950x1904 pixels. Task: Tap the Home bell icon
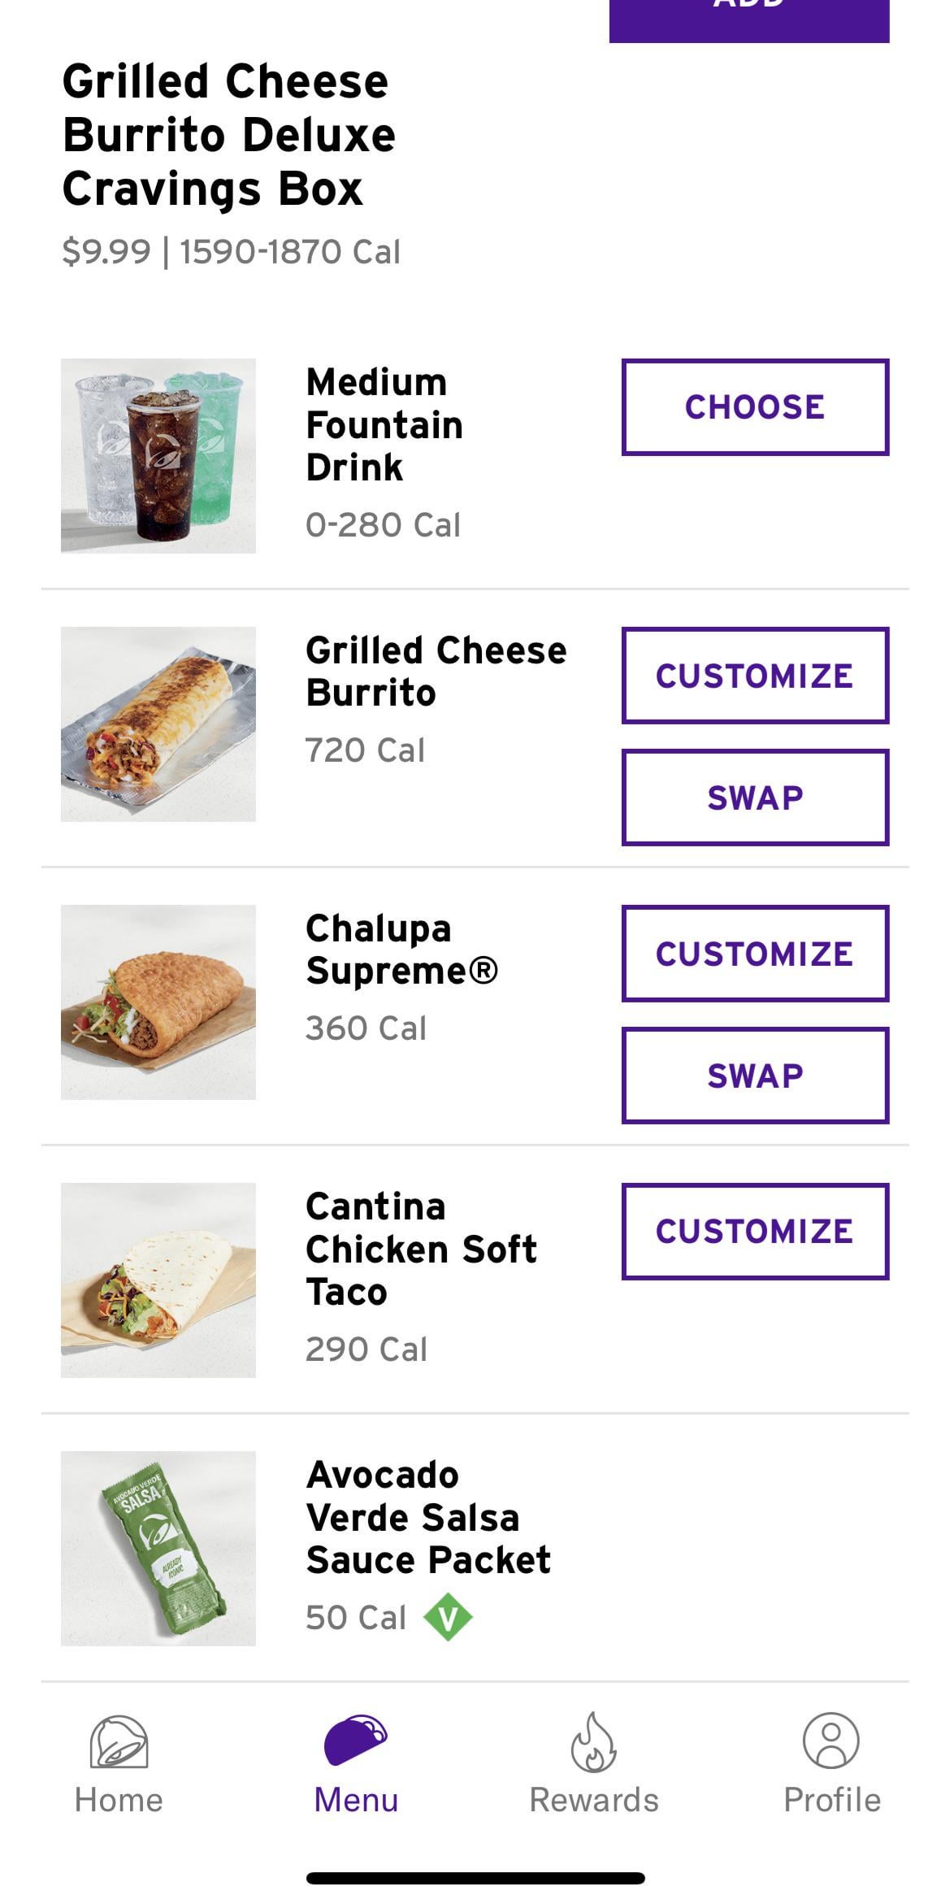click(x=119, y=1741)
